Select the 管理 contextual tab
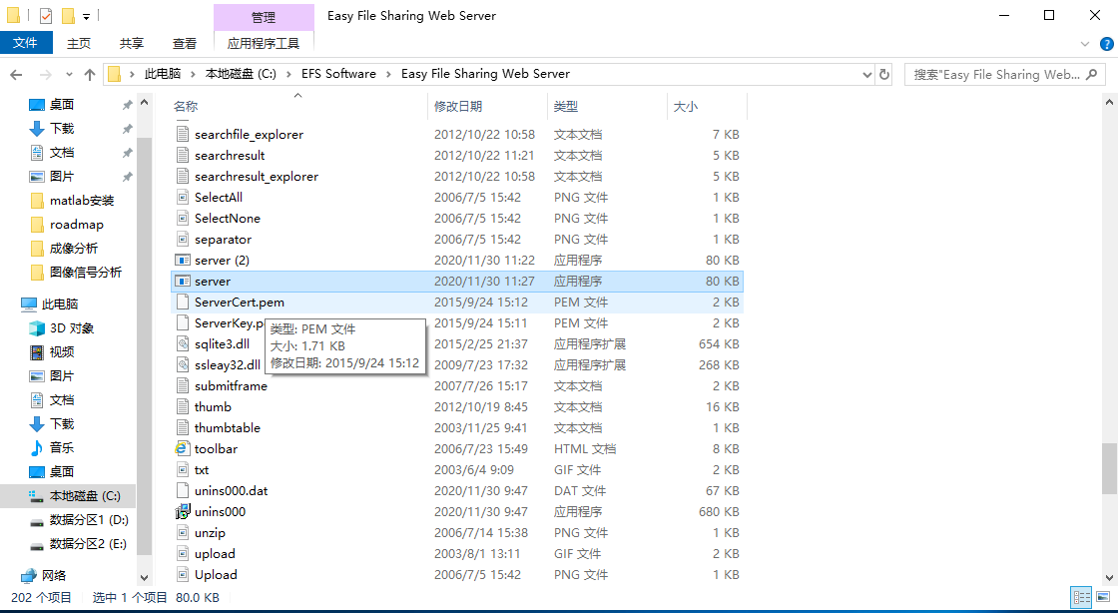1118x613 pixels. (264, 17)
